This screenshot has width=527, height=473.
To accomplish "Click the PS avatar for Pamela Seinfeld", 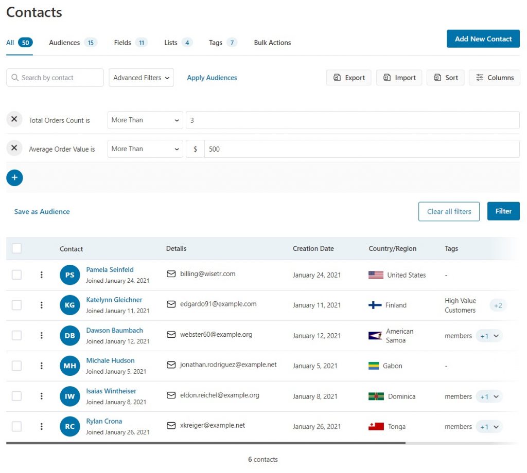I will tap(70, 275).
